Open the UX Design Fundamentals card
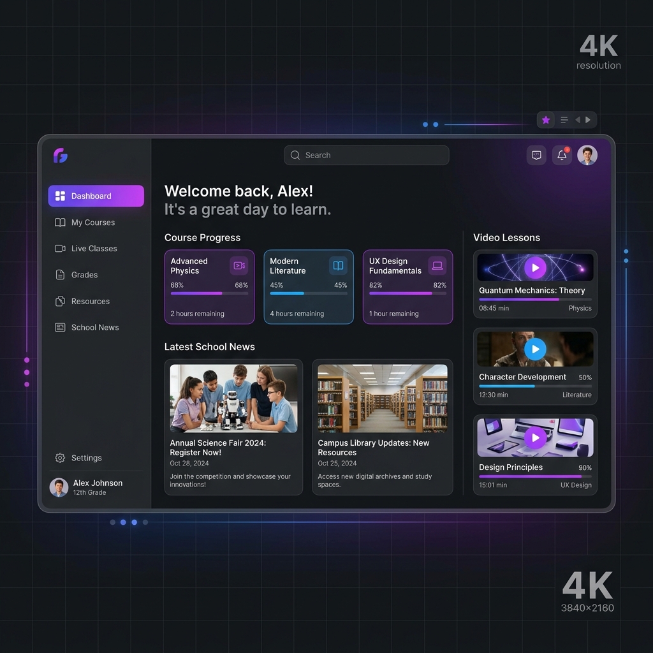The height and width of the screenshot is (653, 653). 407,287
